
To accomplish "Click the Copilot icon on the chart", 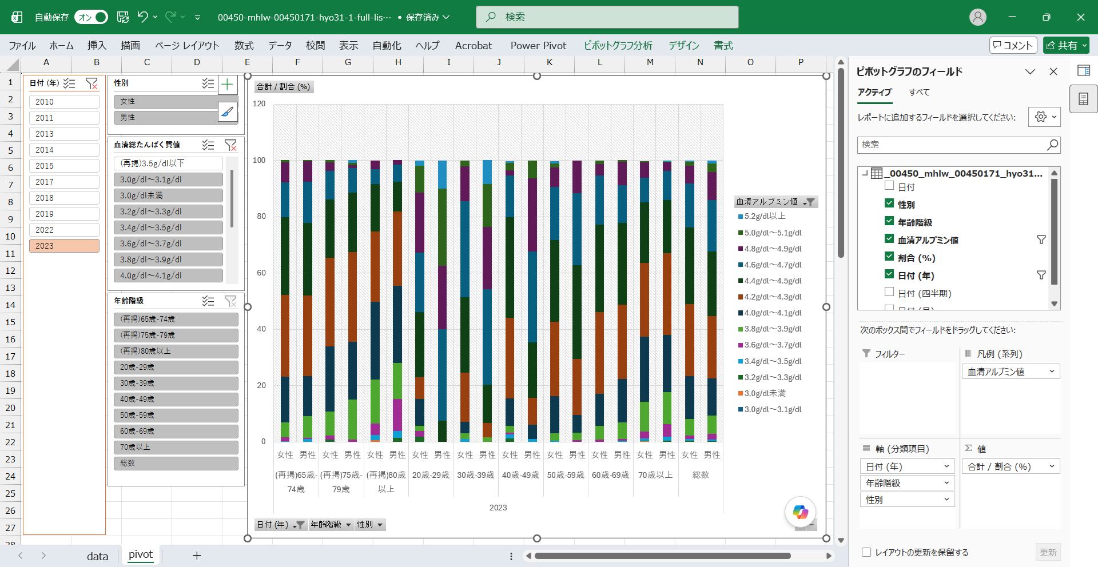I will tap(800, 512).
